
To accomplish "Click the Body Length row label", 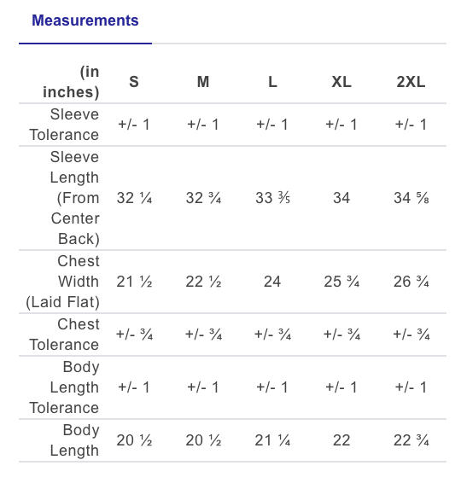I will 74,440.
